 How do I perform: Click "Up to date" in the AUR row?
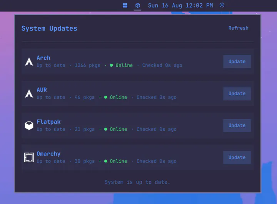[51, 98]
